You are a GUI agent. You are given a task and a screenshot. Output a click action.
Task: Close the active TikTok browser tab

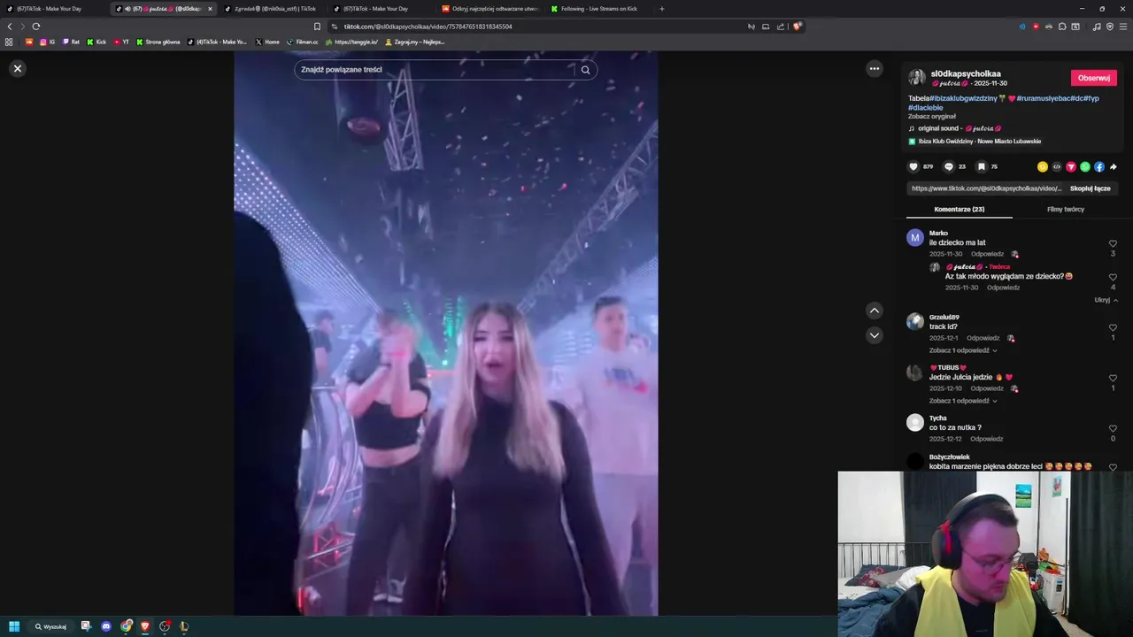point(210,9)
